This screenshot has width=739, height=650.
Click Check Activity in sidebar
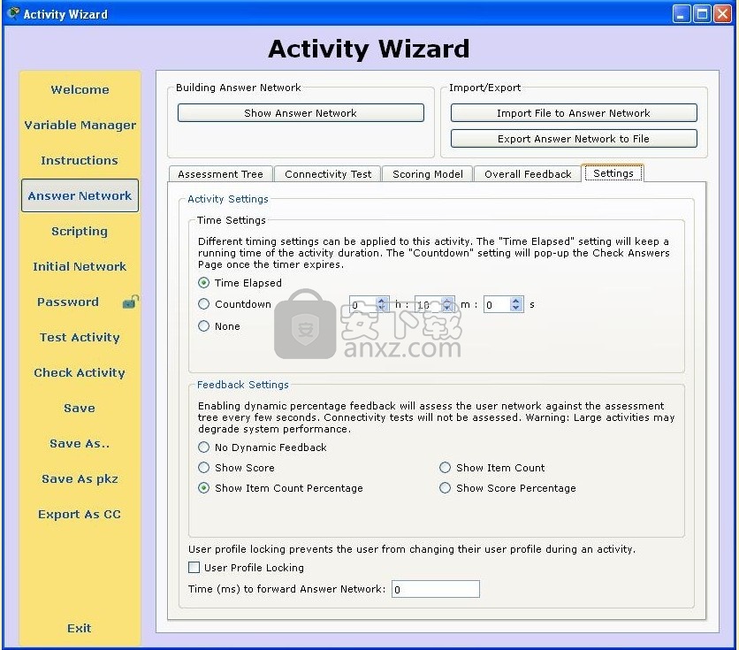(80, 372)
